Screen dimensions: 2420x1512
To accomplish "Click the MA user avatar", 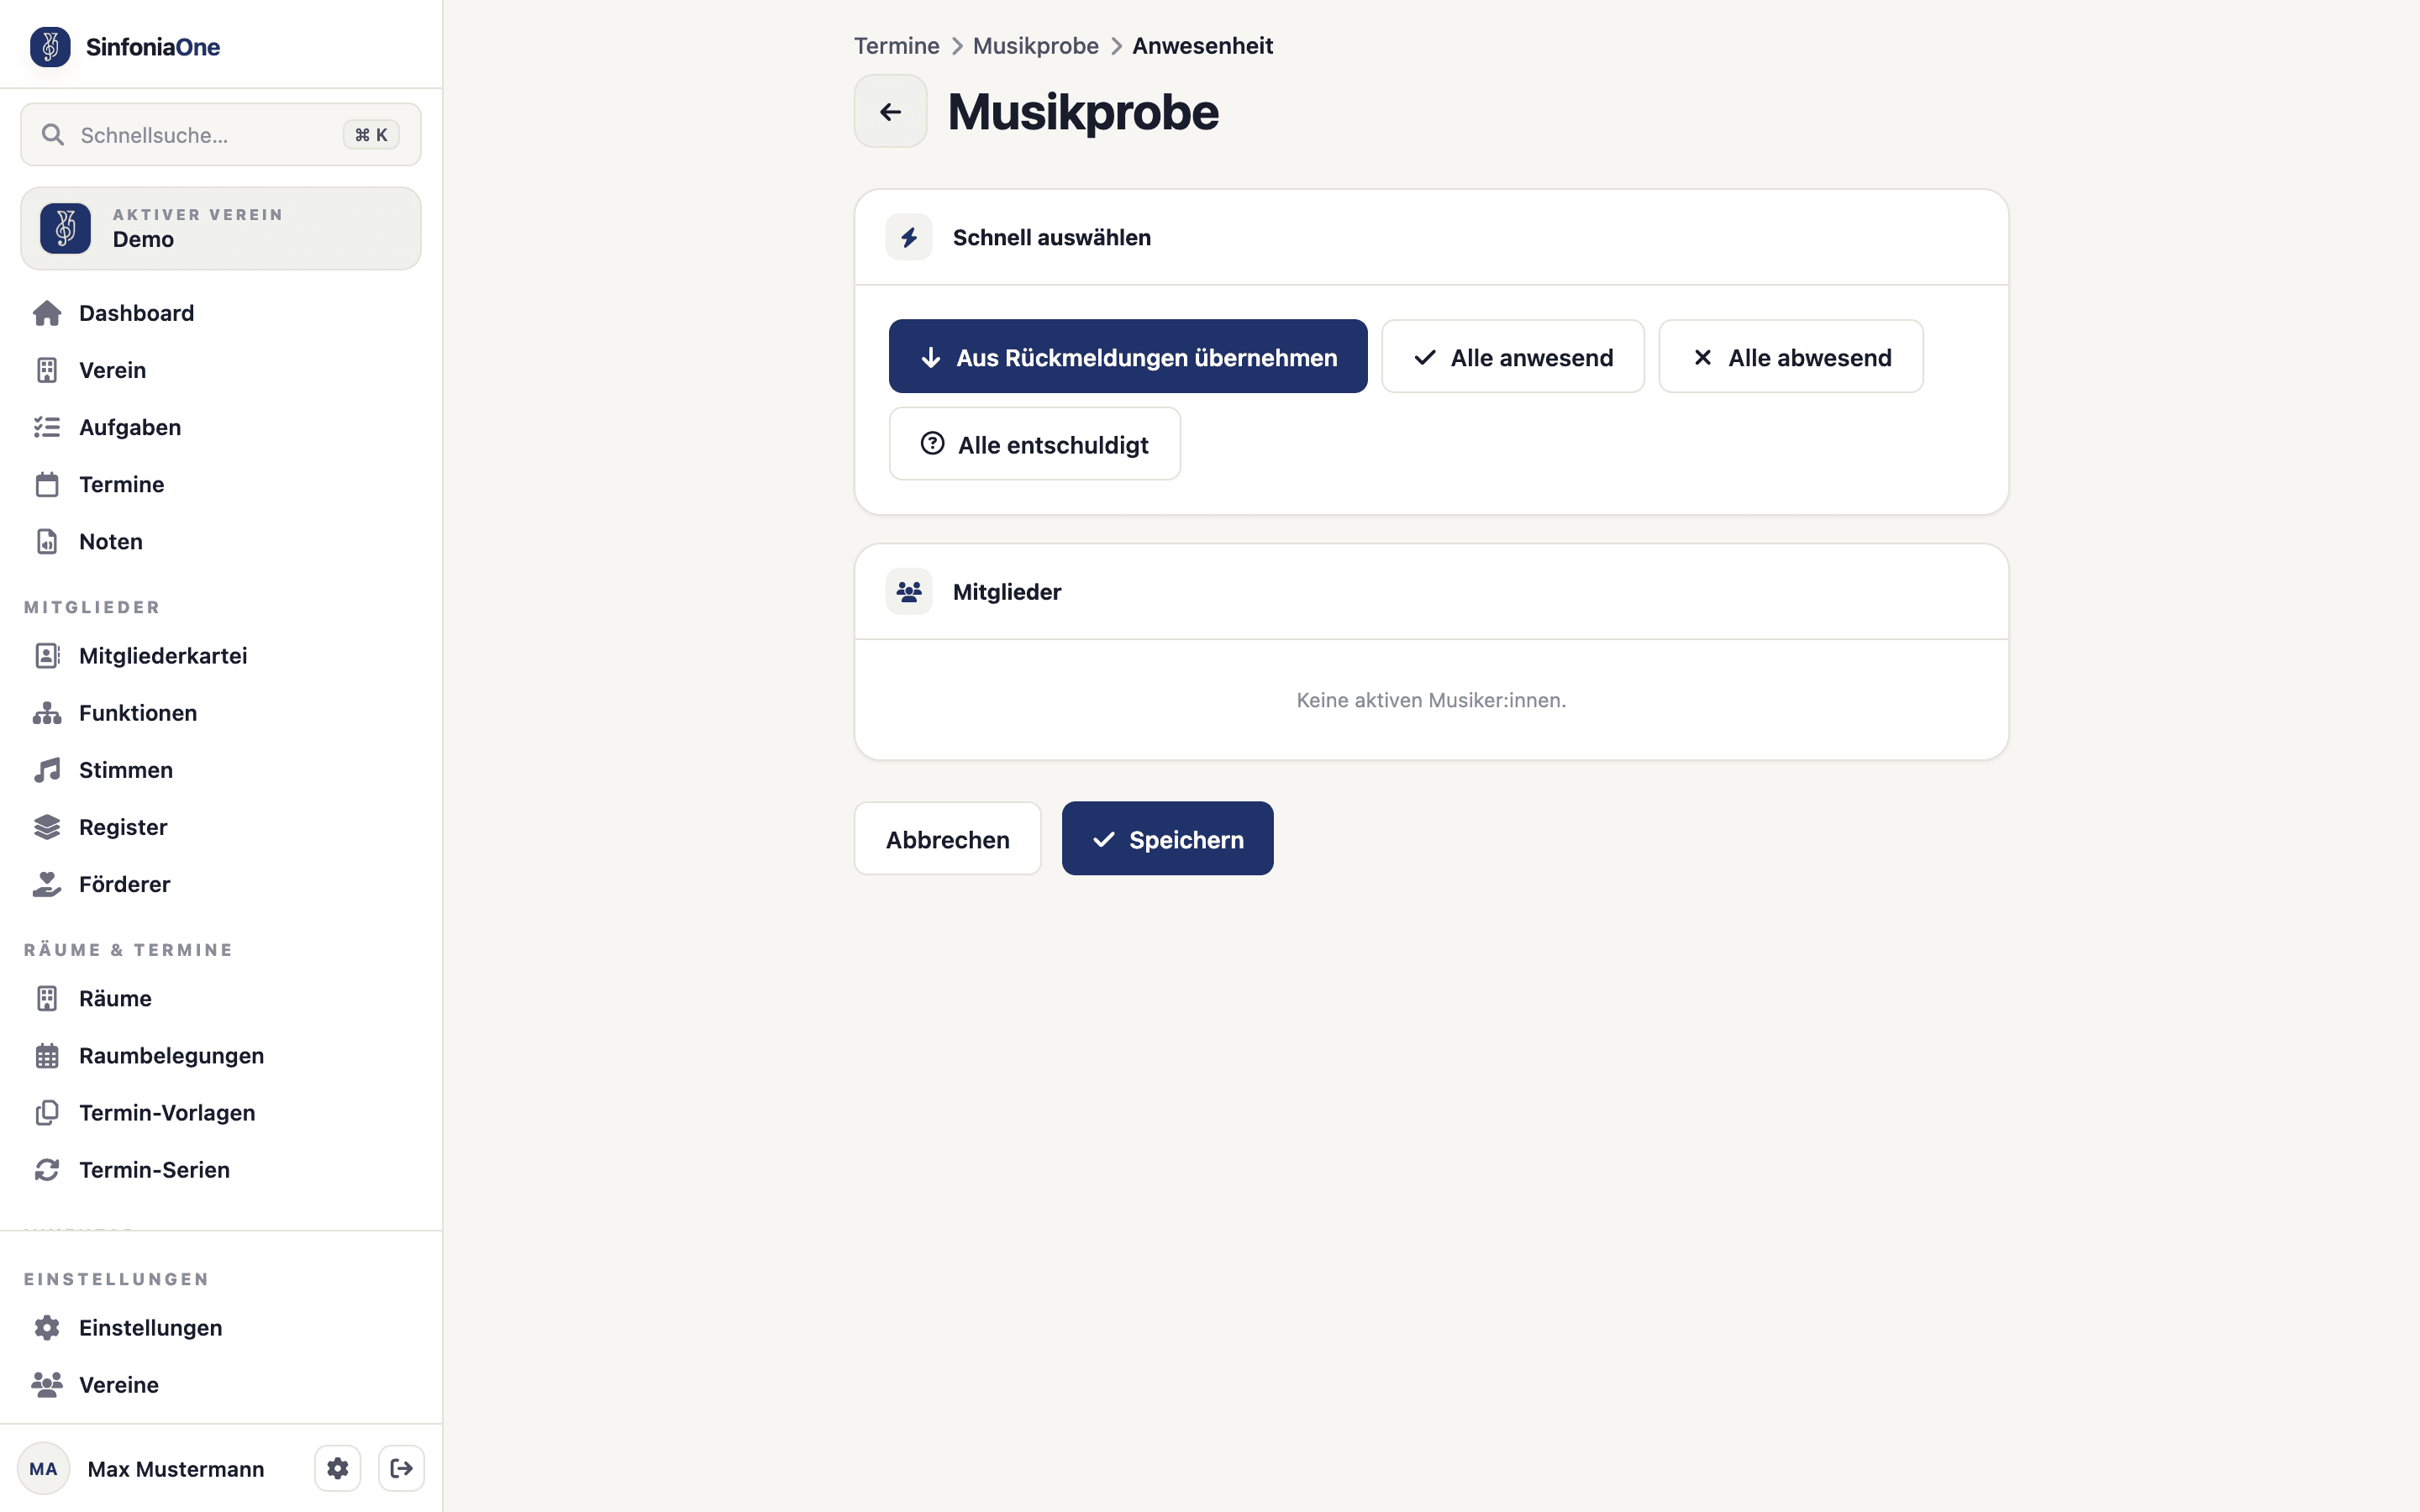I will (x=43, y=1468).
